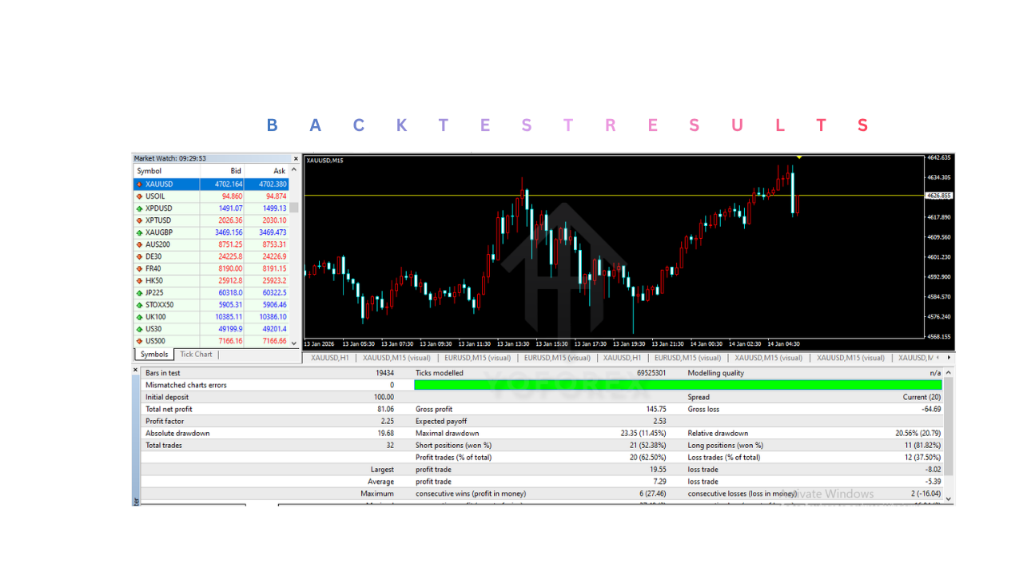Switch to the EURUSD,M15 (visual) chart tab
Screen dimensions: 1023x575
pos(477,358)
